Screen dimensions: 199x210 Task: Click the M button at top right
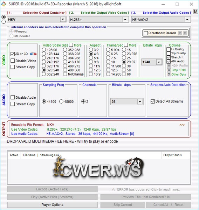(195, 12)
